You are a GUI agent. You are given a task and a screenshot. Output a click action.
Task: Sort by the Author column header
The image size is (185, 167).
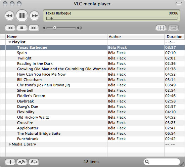click(x=136, y=37)
